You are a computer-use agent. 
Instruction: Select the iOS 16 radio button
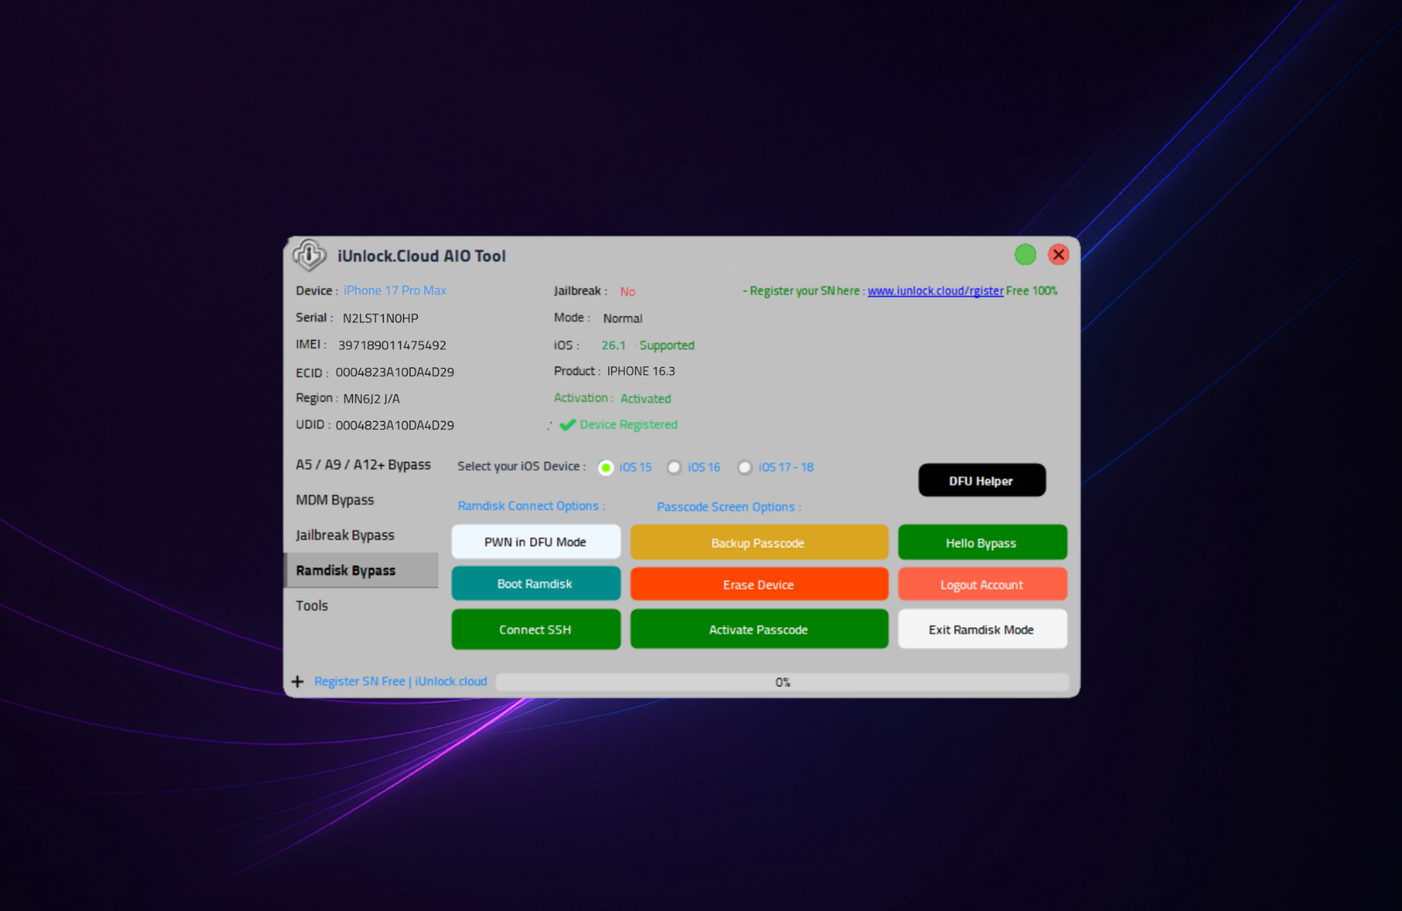click(x=674, y=468)
